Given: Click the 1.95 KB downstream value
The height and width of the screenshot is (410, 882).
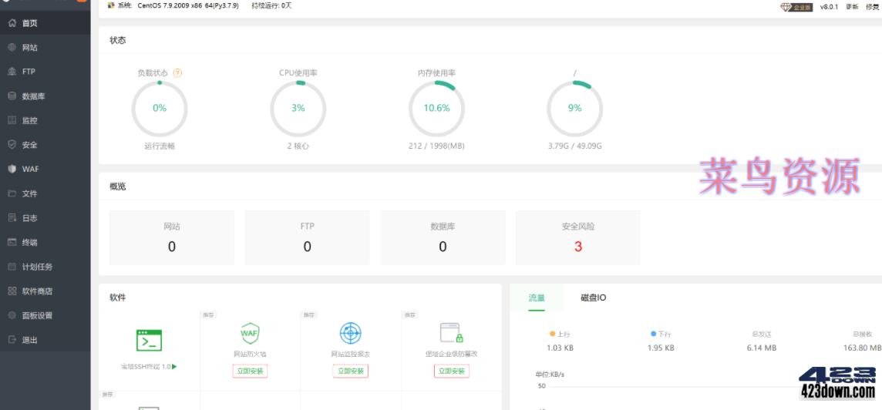Looking at the screenshot, I should tap(661, 348).
